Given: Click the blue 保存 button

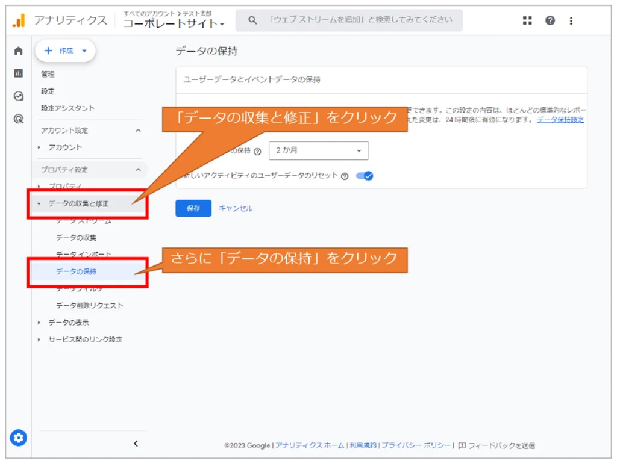Looking at the screenshot, I should tap(193, 208).
